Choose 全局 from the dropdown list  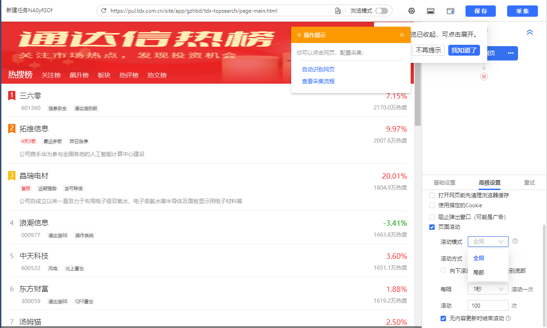pos(488,258)
